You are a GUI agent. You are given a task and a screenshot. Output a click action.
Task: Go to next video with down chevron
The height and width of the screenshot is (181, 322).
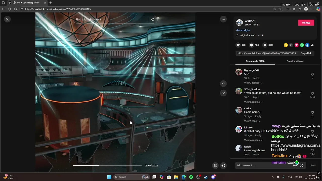[x=223, y=93]
